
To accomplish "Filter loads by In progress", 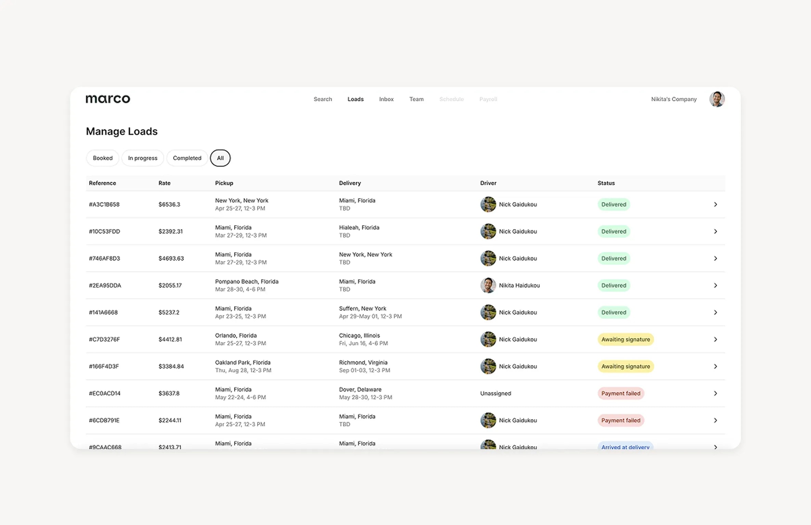I will click(143, 158).
